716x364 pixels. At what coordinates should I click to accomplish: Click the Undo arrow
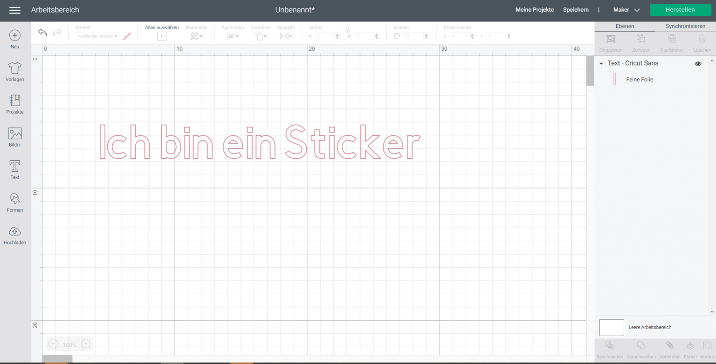point(42,32)
